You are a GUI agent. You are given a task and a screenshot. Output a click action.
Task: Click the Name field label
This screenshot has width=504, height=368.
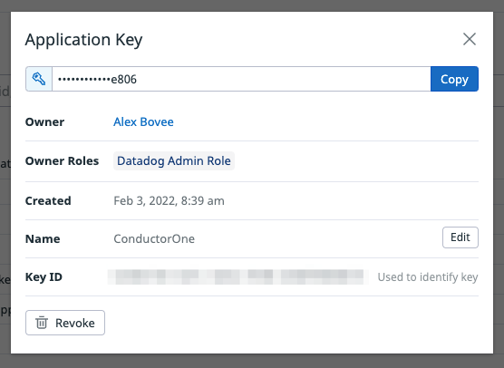pos(43,238)
